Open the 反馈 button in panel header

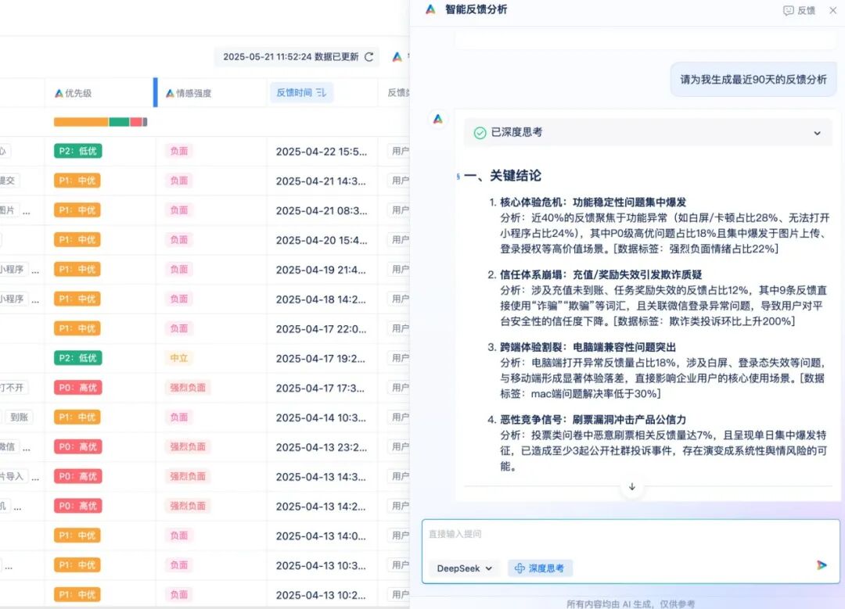click(799, 10)
